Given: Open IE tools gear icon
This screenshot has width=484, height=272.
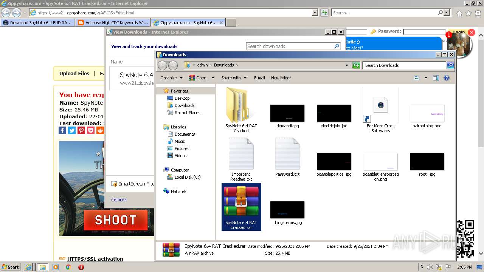Looking at the screenshot, I should point(478,13).
